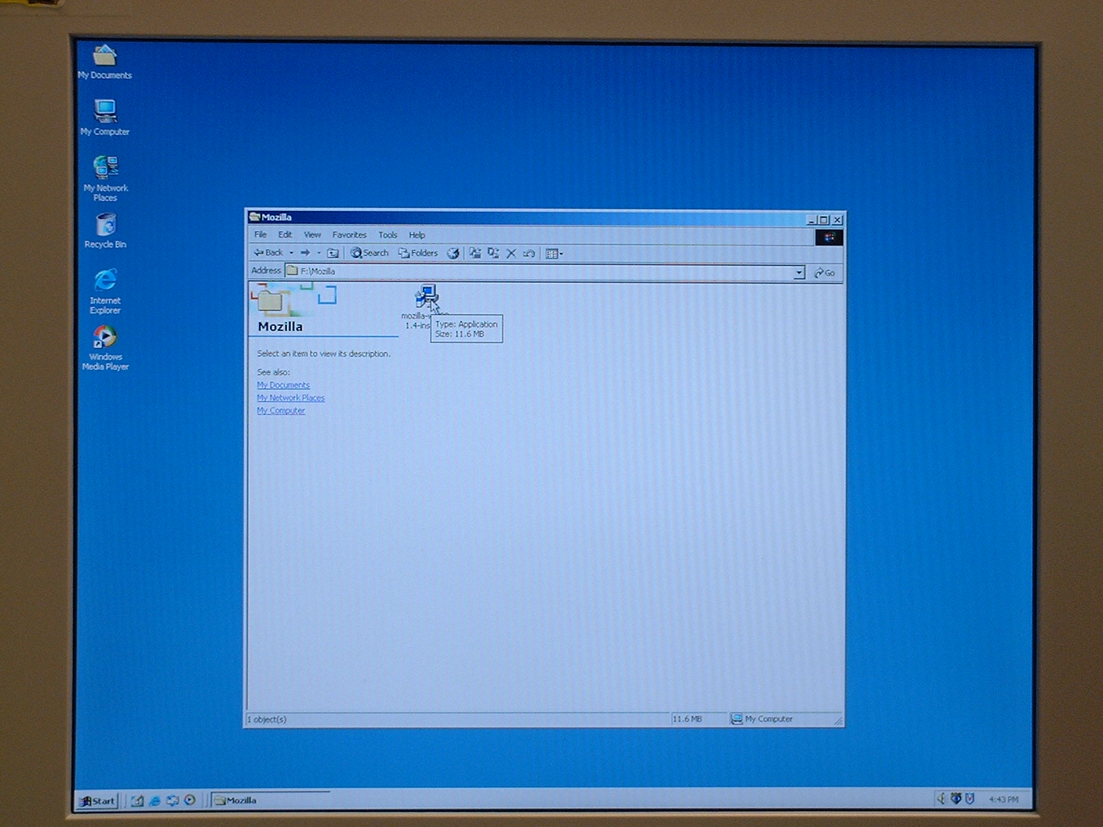Screen dimensions: 1103x827
Task: Follow the My Network Places link
Action: click(290, 398)
